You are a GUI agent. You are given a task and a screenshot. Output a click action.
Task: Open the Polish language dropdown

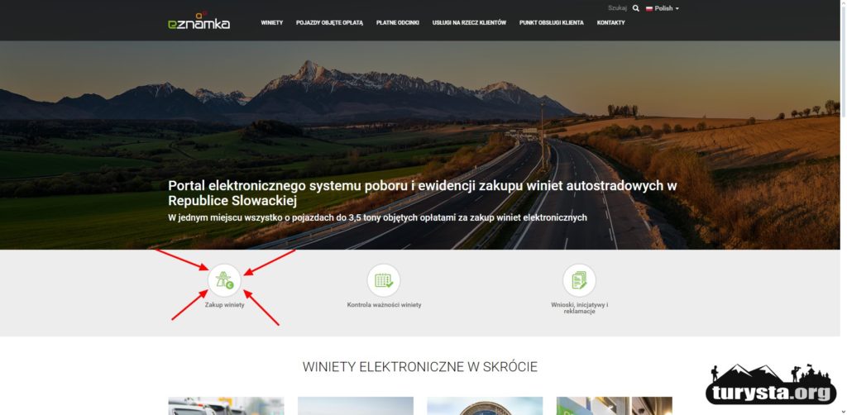tap(663, 8)
